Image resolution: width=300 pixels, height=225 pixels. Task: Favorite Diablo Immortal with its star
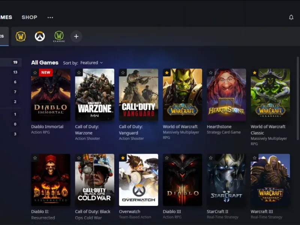coord(35,73)
